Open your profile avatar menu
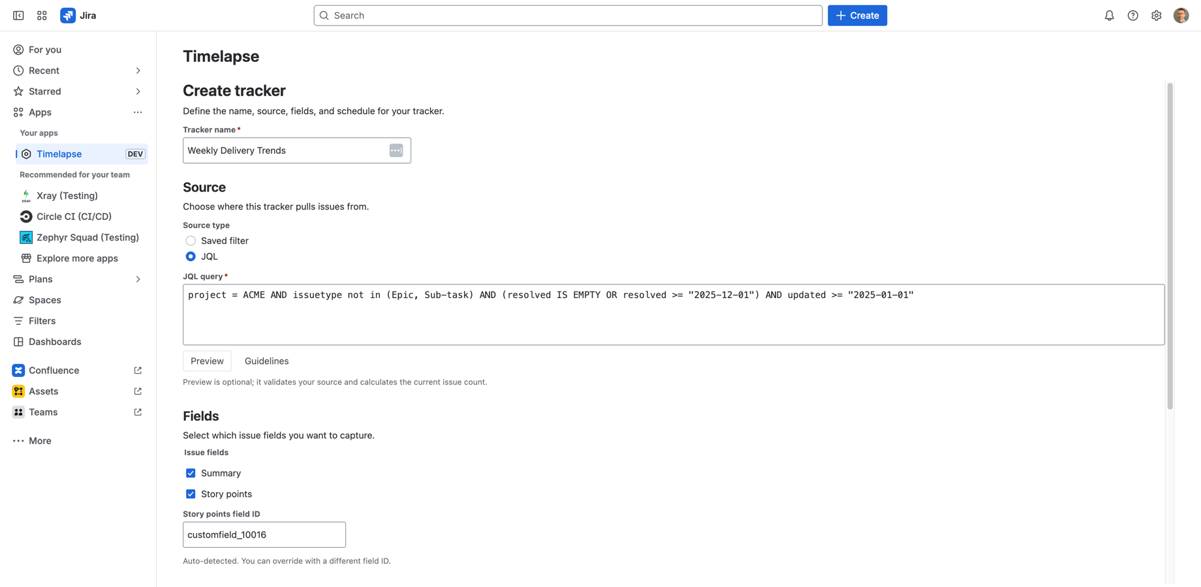 pos(1181,15)
